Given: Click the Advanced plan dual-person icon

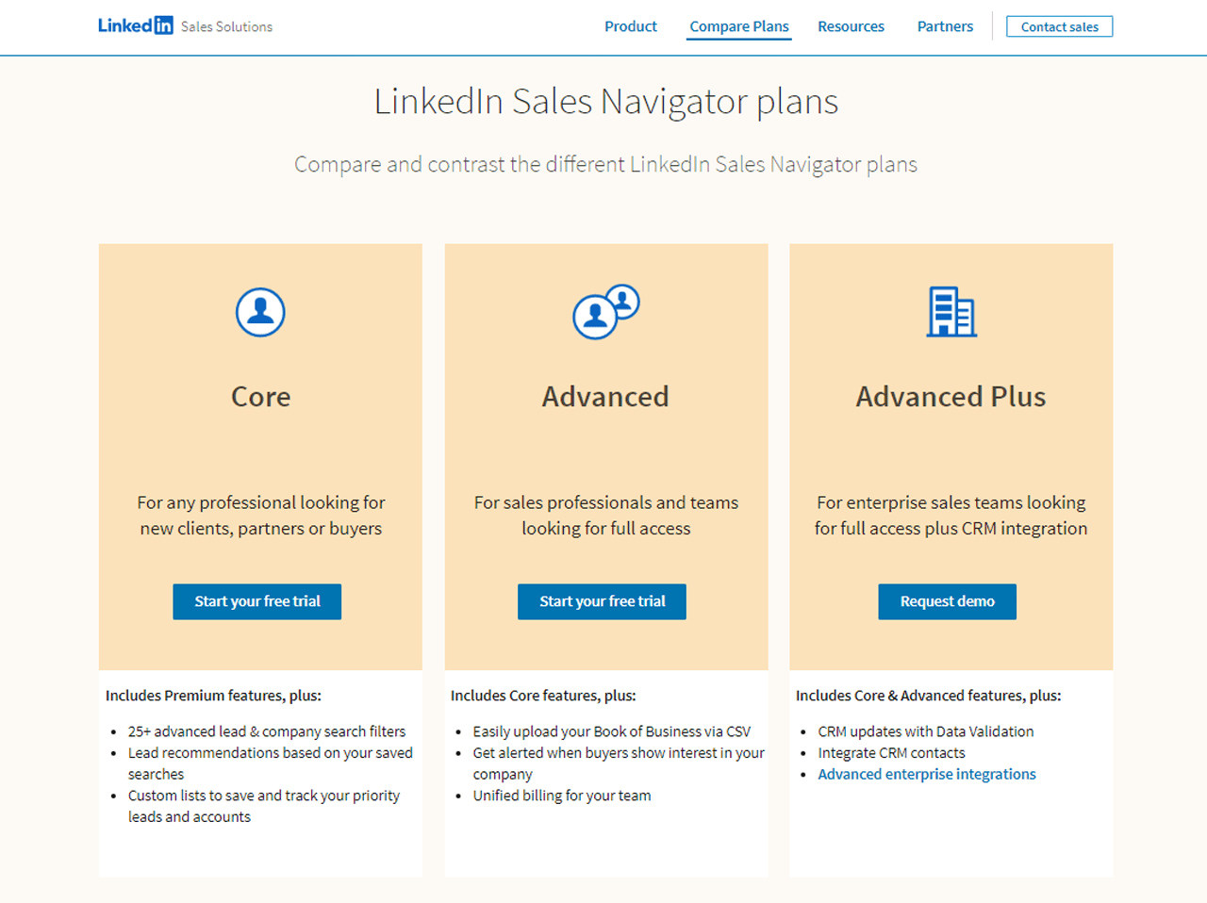Looking at the screenshot, I should coord(605,312).
